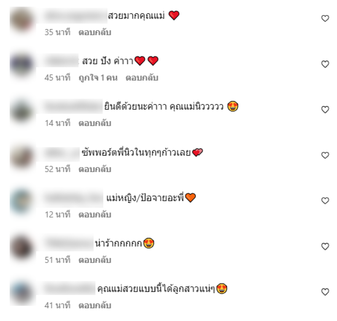Like the comment "คุณแม่สวยแบบนี้ได้ลูกสาวแน่ๆ"
Image resolution: width=337 pixels, height=321 pixels.
tap(325, 292)
